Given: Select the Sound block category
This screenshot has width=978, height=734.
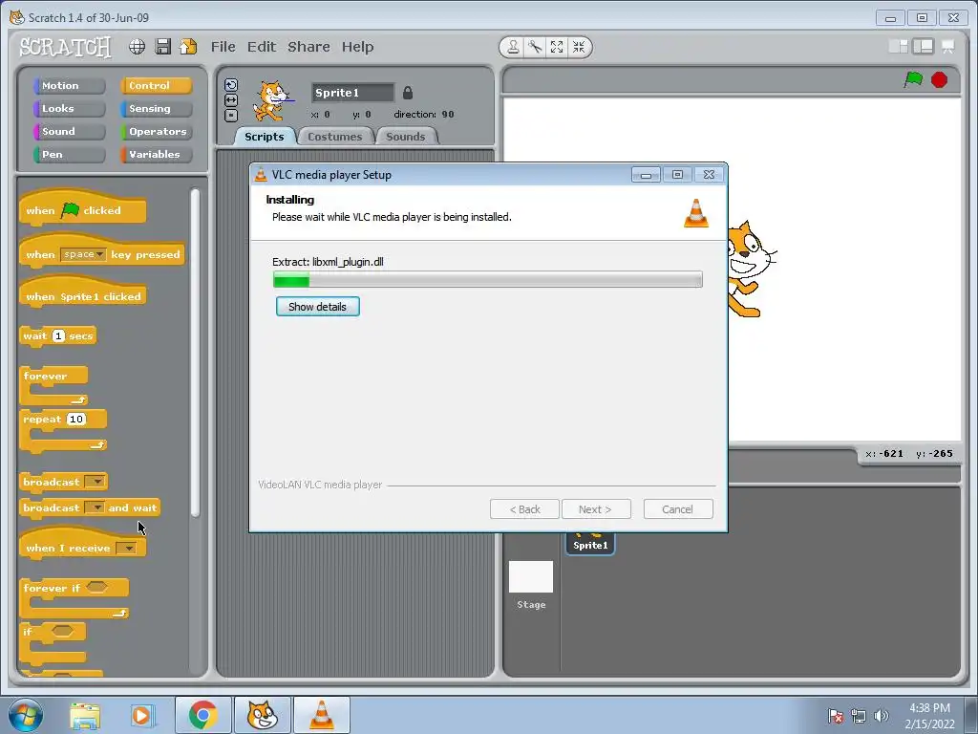Looking at the screenshot, I should coord(69,132).
